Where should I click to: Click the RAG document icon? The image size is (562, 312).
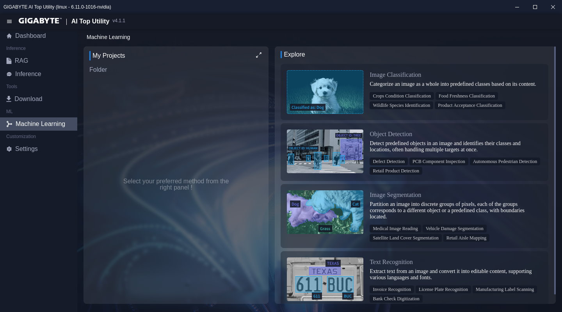pyautogui.click(x=9, y=61)
